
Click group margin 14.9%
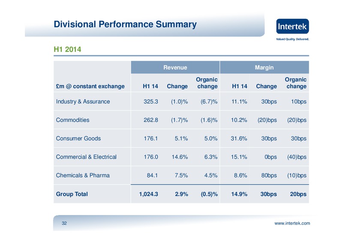pos(239,194)
